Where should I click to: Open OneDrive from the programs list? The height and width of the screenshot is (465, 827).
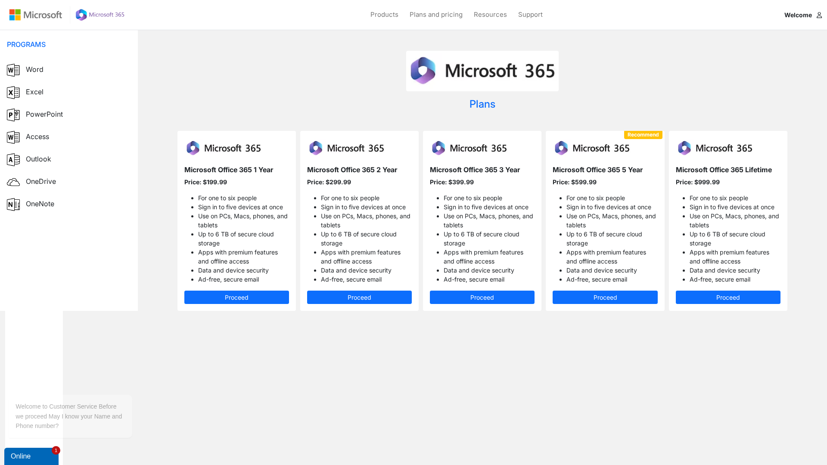[x=41, y=181]
